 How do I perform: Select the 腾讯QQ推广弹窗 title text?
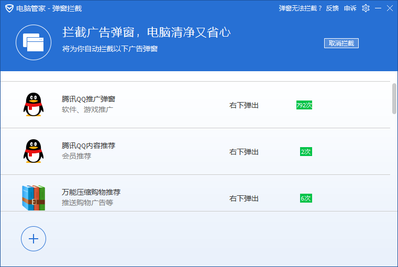coord(89,99)
